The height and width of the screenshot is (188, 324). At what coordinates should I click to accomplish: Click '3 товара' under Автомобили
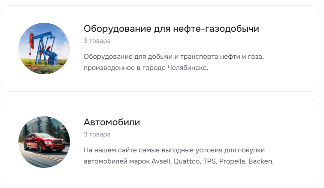[x=97, y=134]
